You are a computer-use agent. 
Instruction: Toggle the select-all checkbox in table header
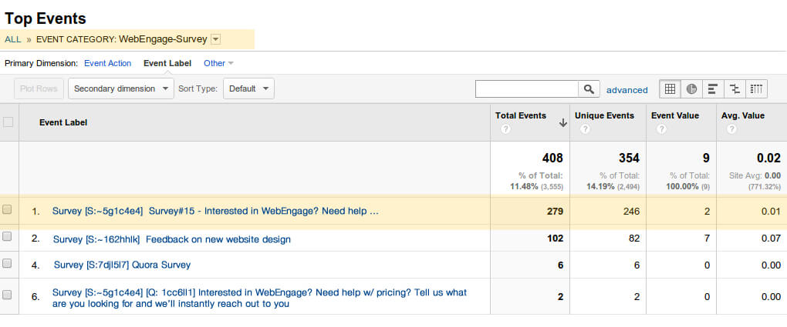8,122
